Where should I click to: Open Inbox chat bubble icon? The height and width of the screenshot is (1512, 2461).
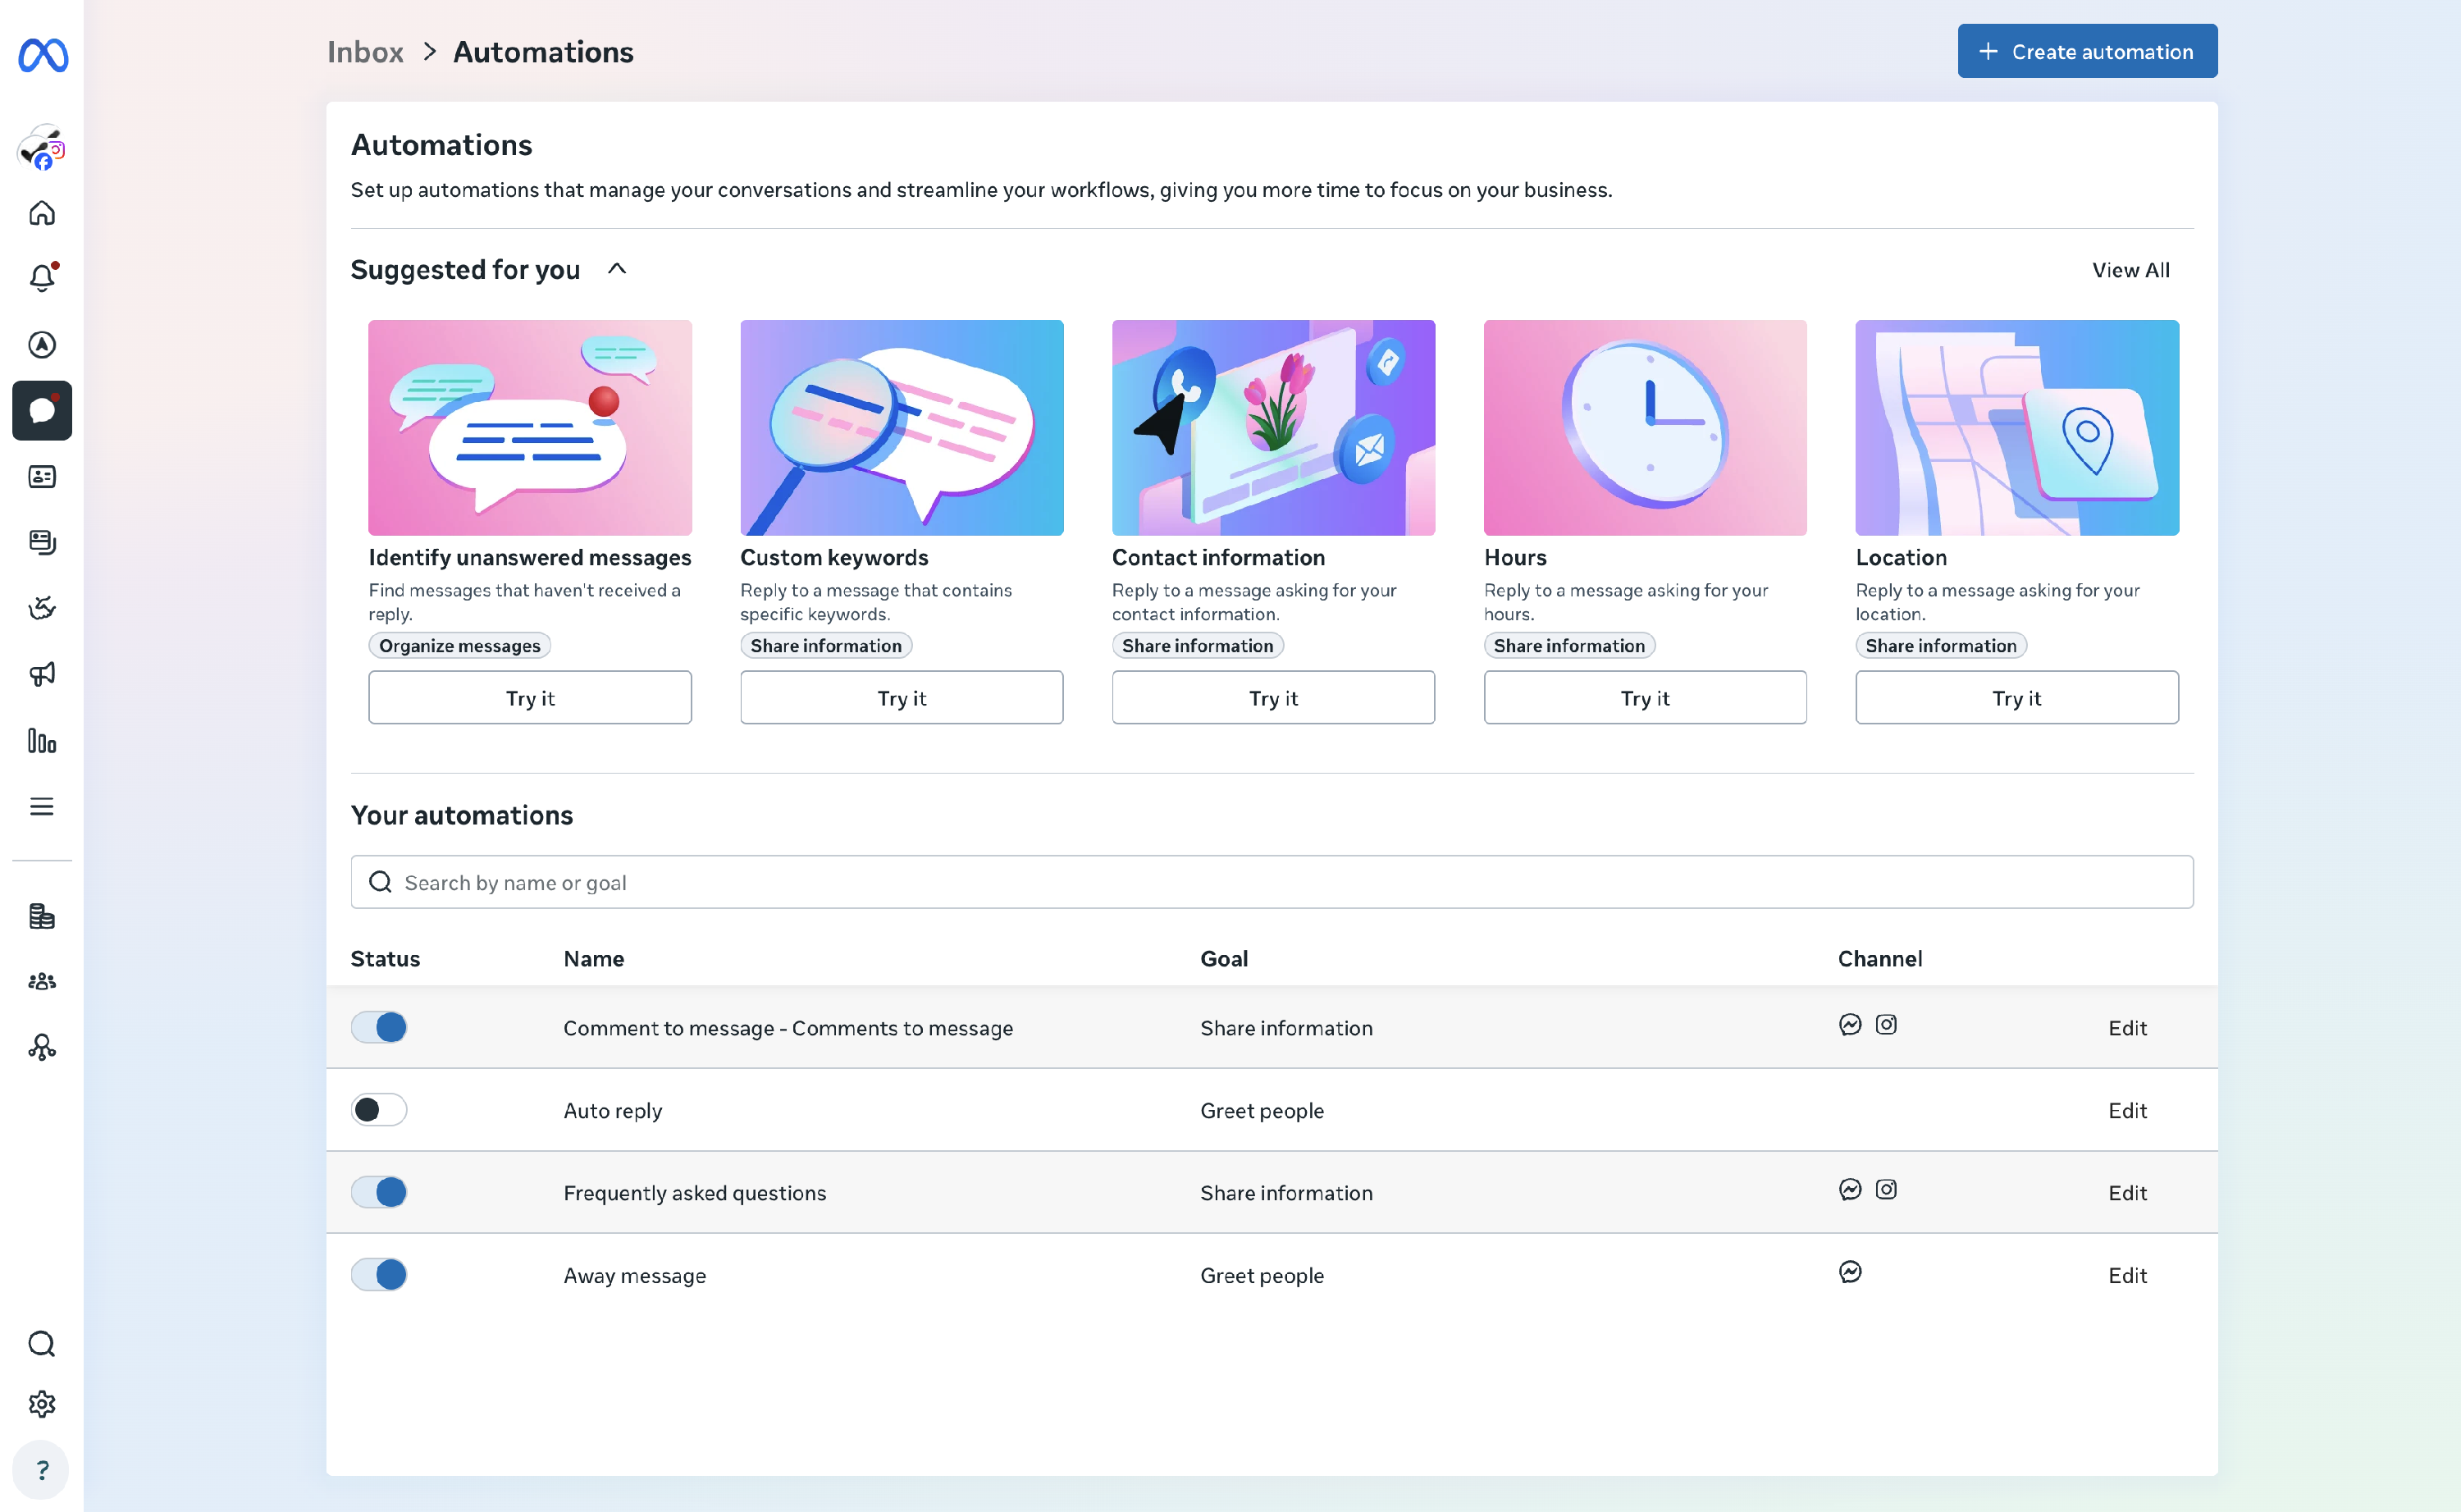pos(42,410)
